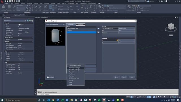Click the move shape up arrow button
Screen dimensions: 181x102
tap(98, 29)
